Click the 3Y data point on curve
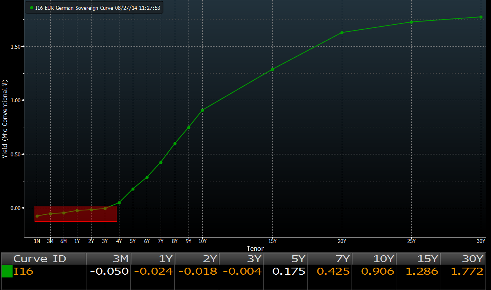The width and height of the screenshot is (491, 290). (105, 208)
